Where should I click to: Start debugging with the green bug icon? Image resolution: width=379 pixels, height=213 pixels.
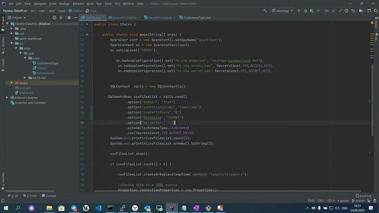click(x=306, y=11)
